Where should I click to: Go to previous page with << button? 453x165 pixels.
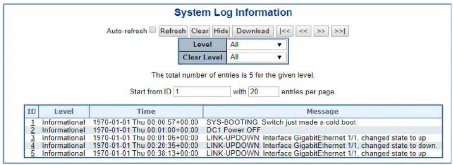tap(303, 31)
